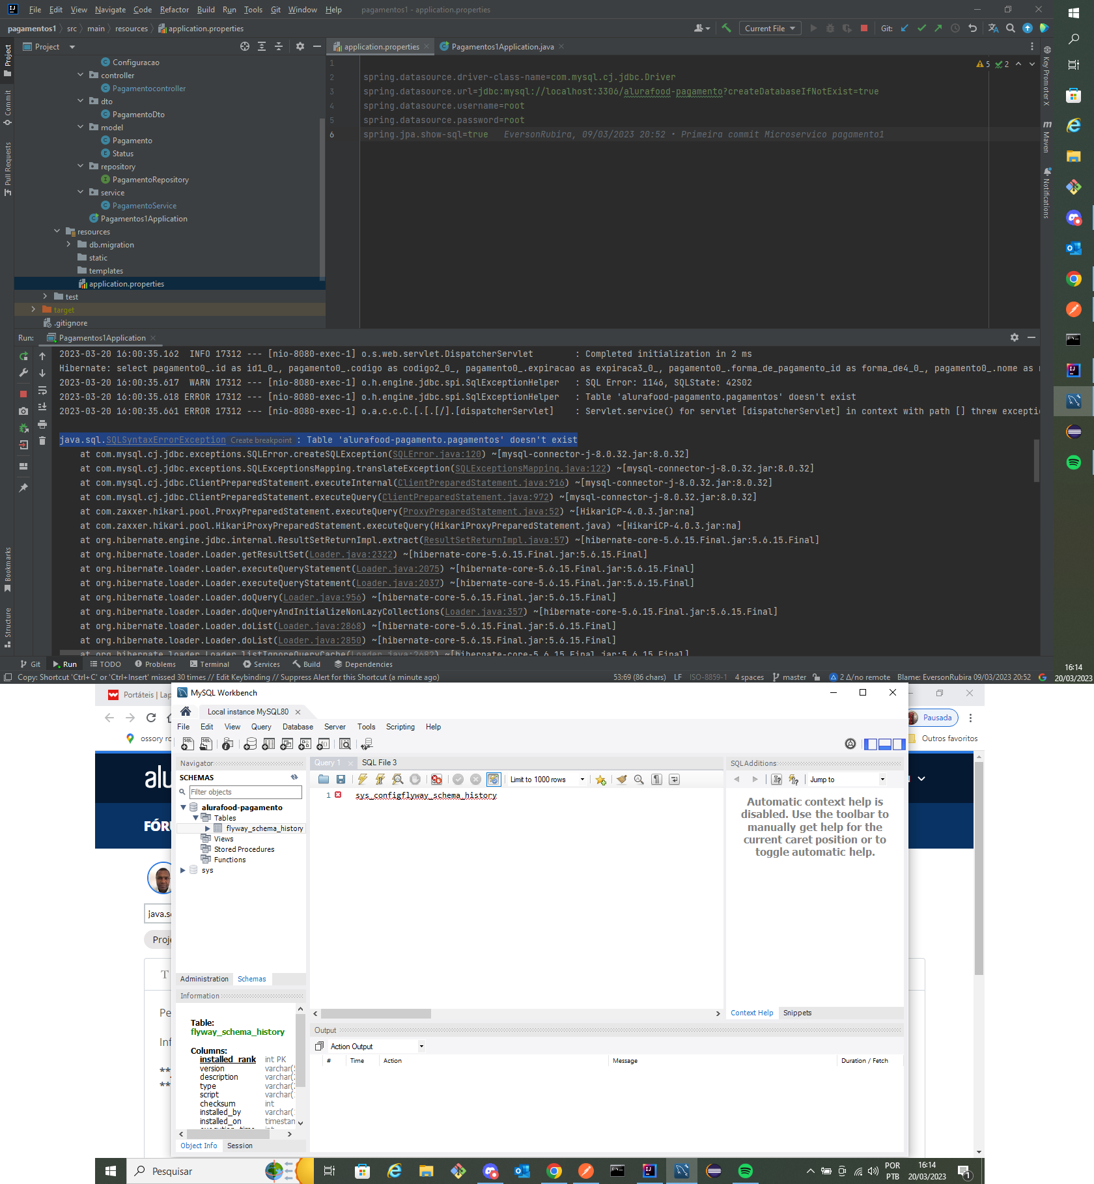Open Current File run configuration dropdown
The width and height of the screenshot is (1094, 1184).
pyautogui.click(x=770, y=28)
